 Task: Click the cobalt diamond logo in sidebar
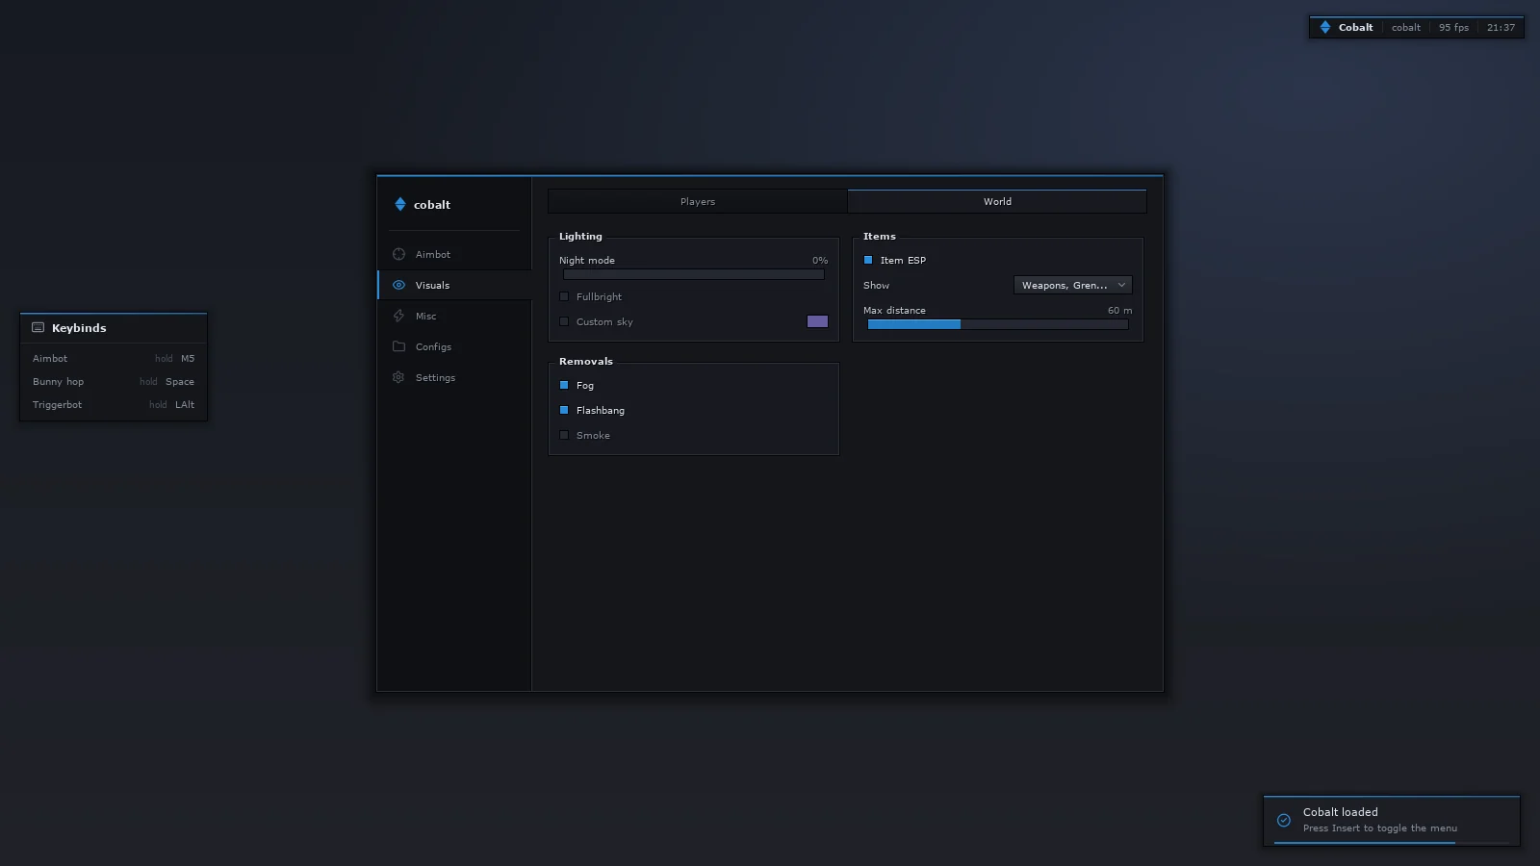(400, 204)
